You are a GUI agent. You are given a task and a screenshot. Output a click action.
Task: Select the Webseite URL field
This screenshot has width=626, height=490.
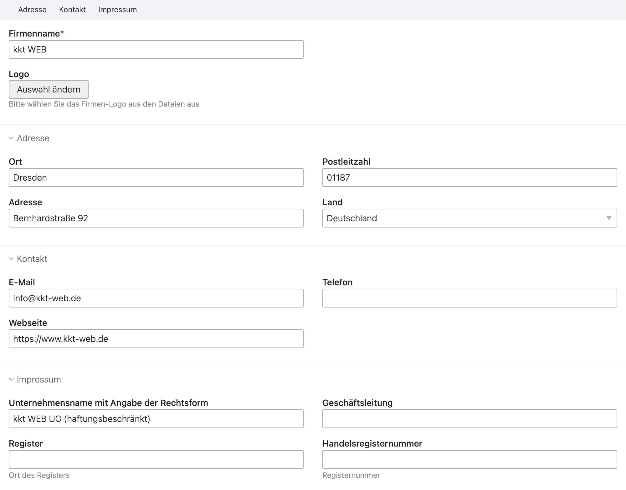pos(156,339)
